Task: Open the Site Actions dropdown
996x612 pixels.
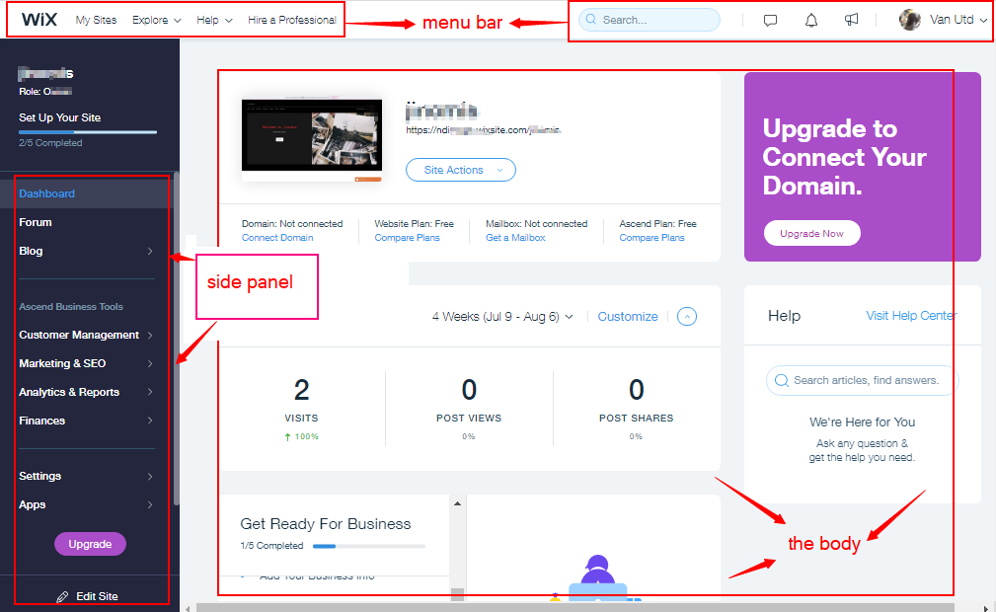Action: pyautogui.click(x=460, y=170)
